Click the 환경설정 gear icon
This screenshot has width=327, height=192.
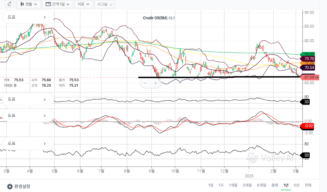pos(10,186)
